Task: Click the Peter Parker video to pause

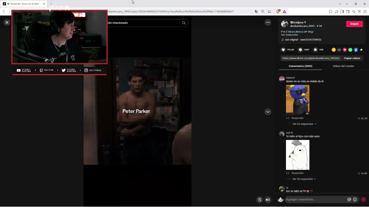Action: [137, 111]
